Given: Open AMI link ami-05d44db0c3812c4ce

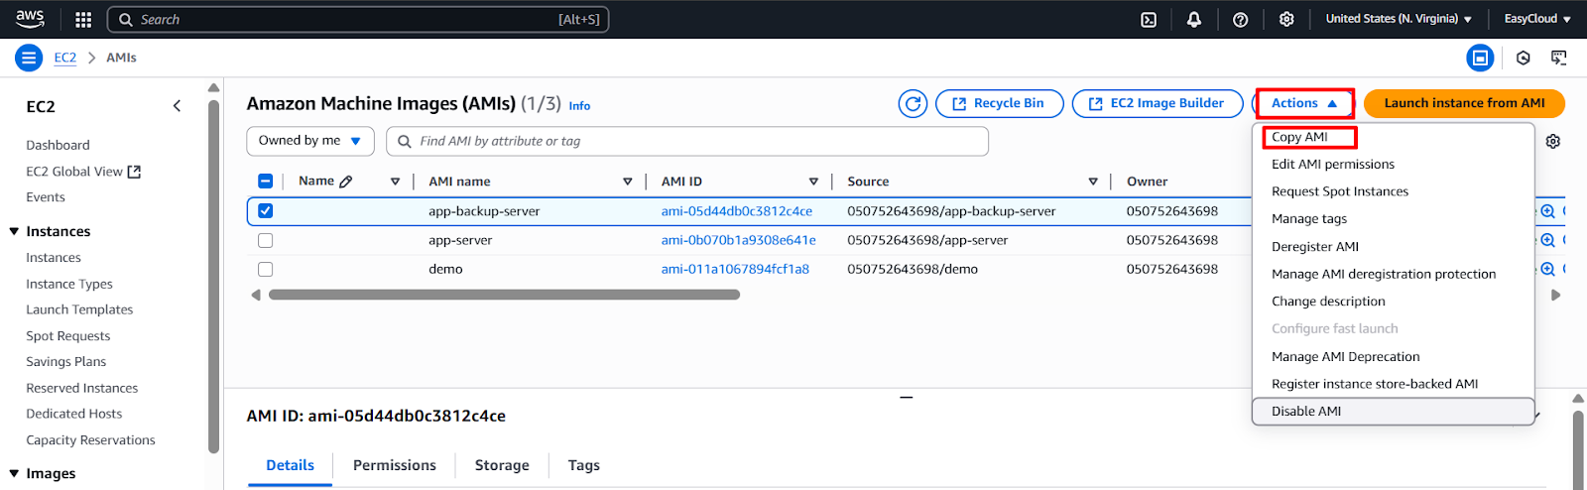Looking at the screenshot, I should [x=737, y=211].
